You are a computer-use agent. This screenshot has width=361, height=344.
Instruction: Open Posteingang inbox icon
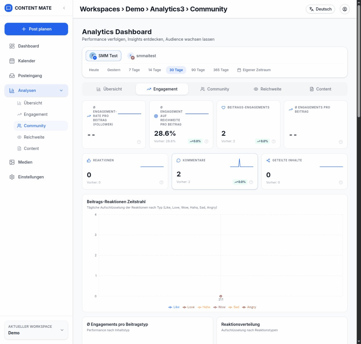12,76
